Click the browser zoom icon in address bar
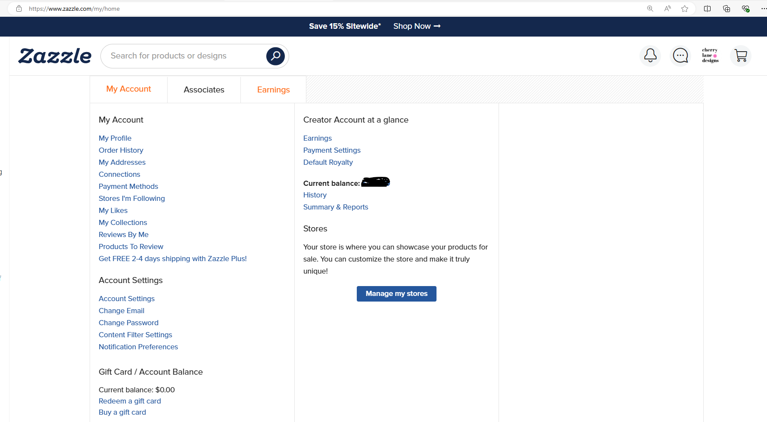767x422 pixels. [650, 9]
